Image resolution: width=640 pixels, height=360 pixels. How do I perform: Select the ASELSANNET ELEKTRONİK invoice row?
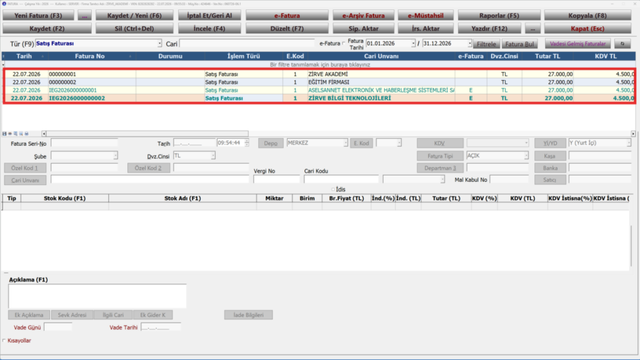319,90
